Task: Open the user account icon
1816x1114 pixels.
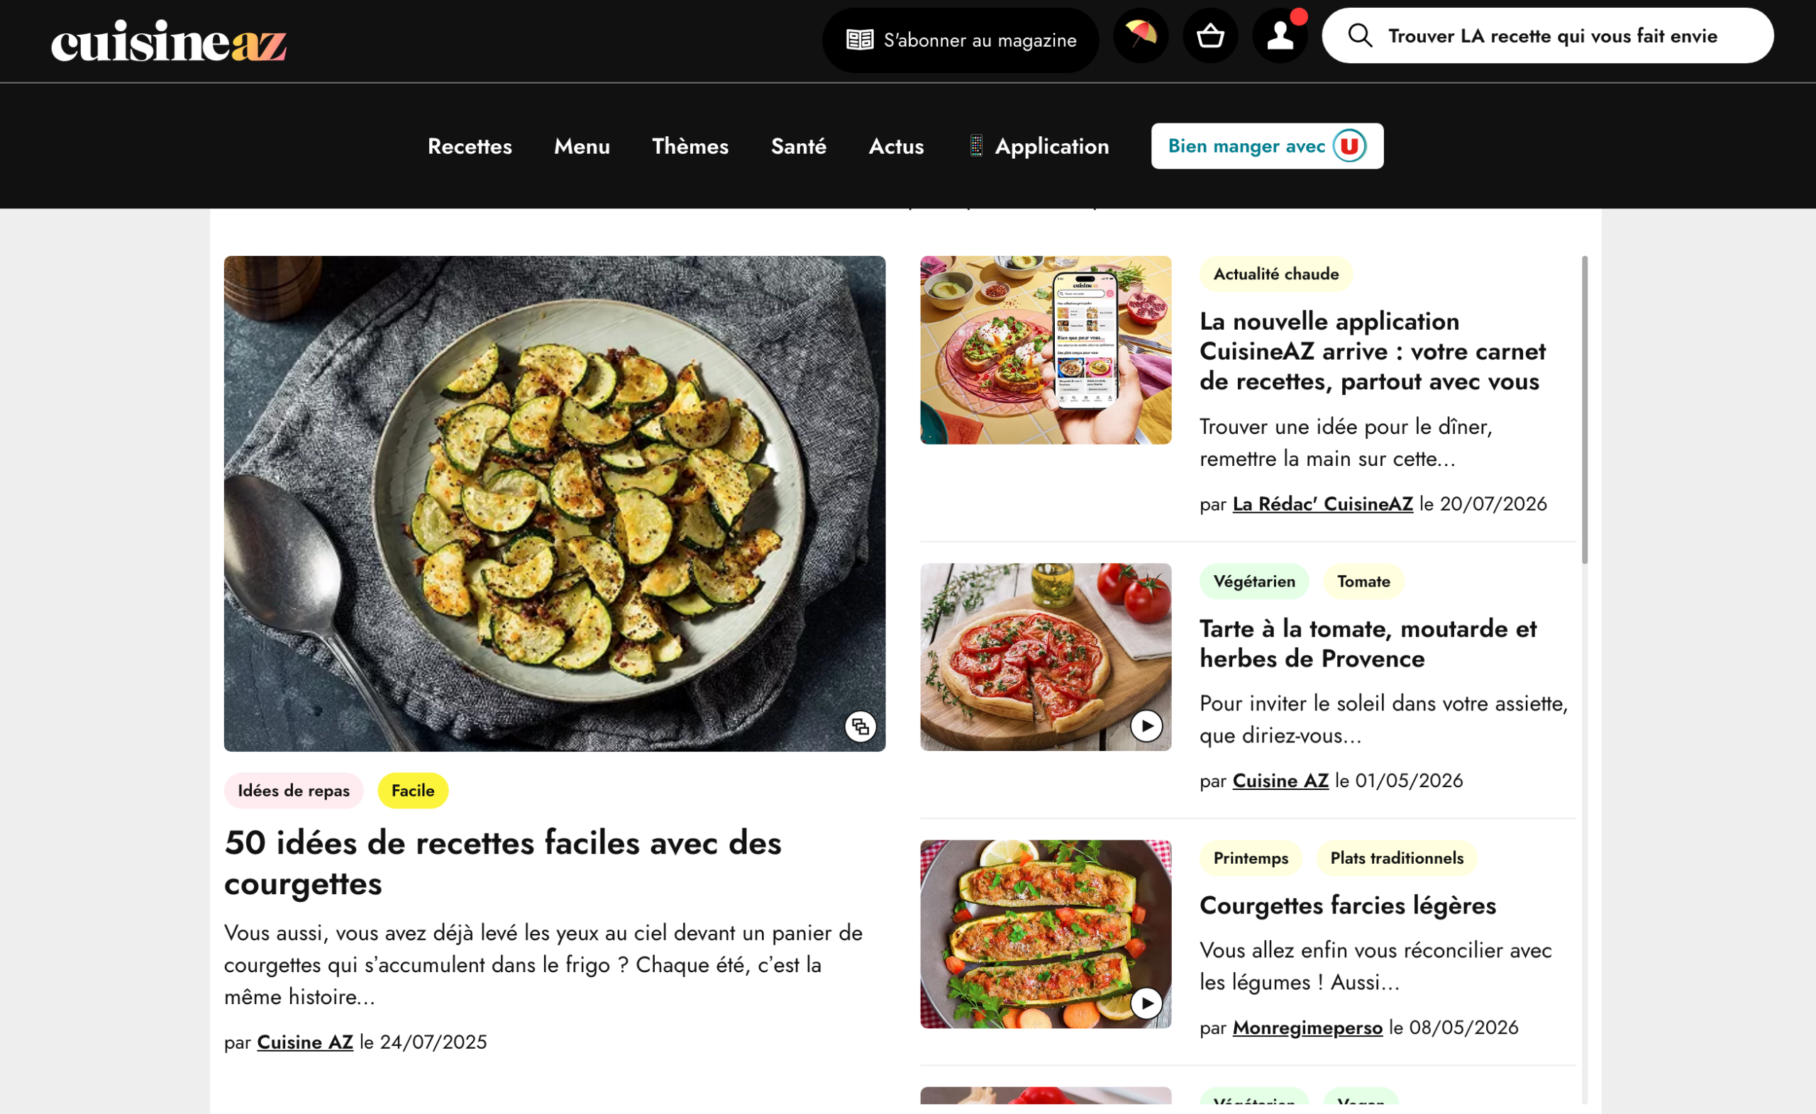Action: (1280, 35)
